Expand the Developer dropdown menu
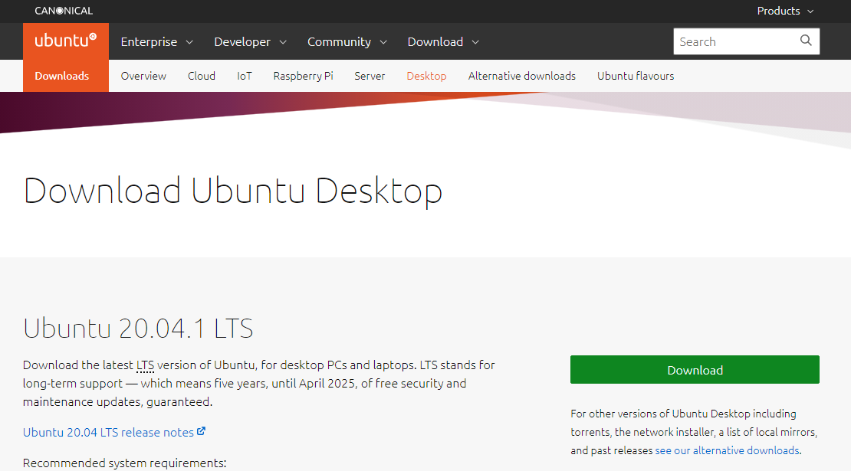This screenshot has width=851, height=471. coord(250,42)
